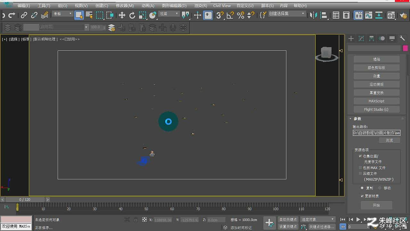
Task: Open the Curve Editor
Action: [369, 15]
